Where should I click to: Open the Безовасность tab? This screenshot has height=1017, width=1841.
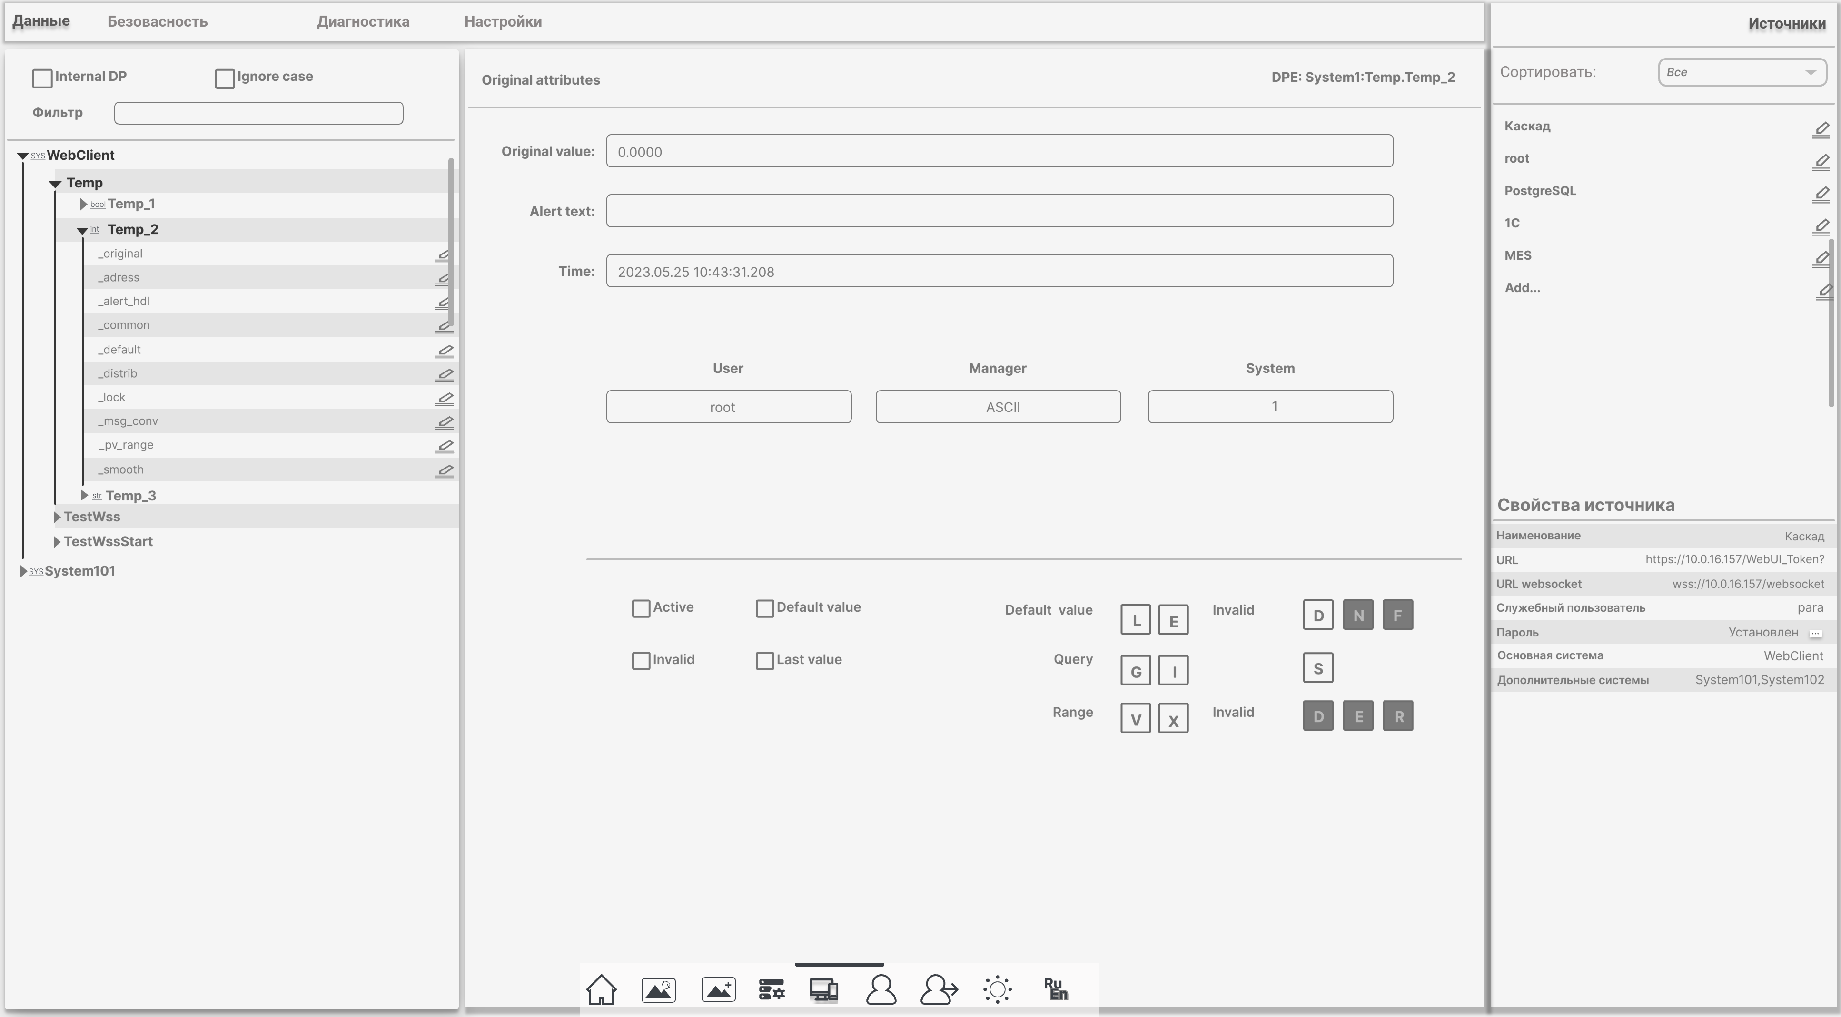157,21
